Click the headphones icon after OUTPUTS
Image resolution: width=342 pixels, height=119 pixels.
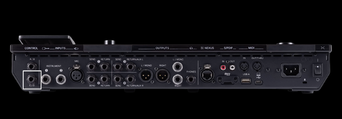(191, 48)
